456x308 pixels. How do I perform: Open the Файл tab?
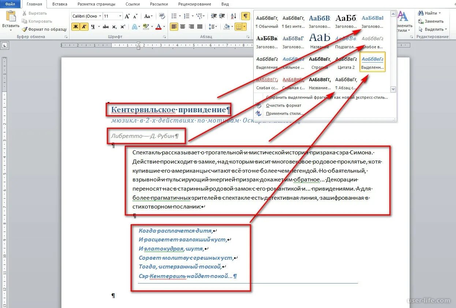click(10, 4)
